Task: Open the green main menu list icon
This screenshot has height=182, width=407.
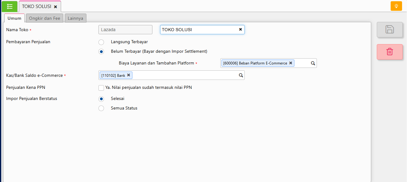Action: 10,6
